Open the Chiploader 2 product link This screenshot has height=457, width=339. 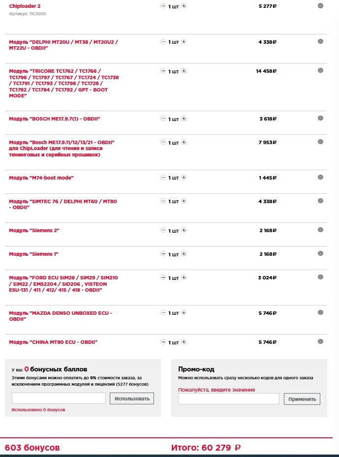25,6
